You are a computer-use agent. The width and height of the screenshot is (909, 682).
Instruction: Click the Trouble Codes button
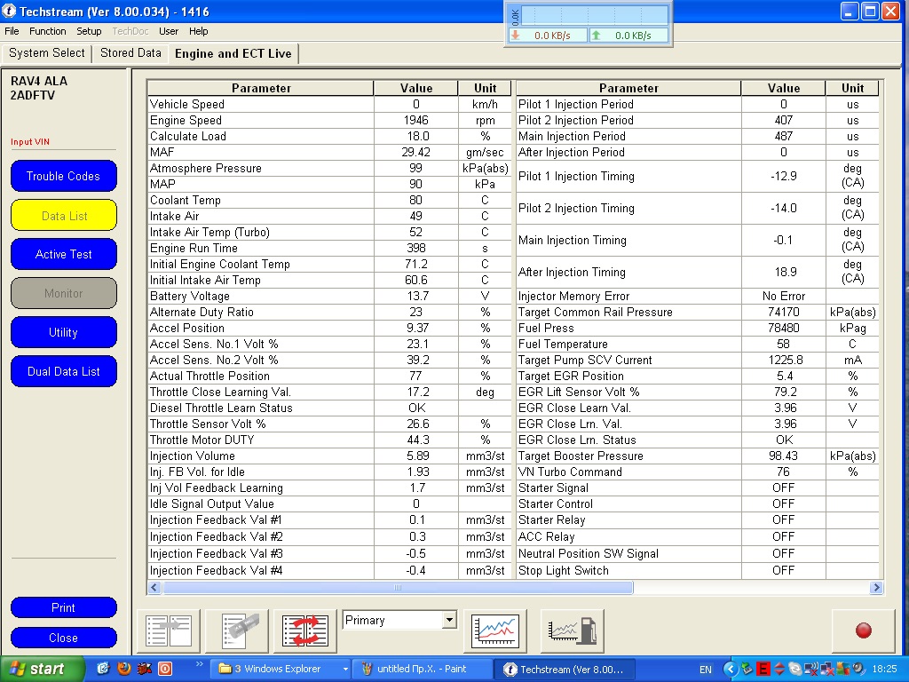coord(64,176)
